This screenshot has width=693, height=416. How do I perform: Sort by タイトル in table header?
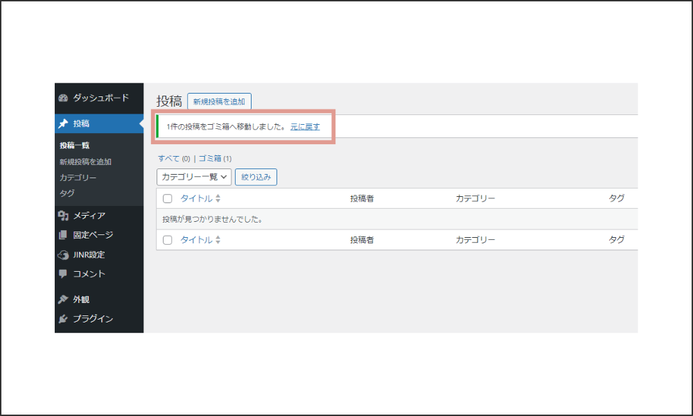196,198
